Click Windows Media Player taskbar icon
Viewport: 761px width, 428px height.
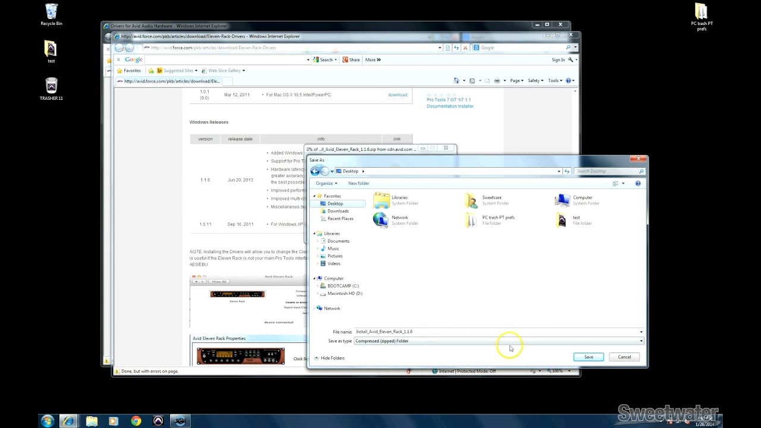(x=114, y=421)
